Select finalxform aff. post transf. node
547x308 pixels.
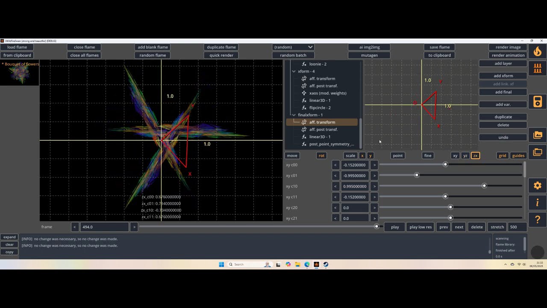tap(323, 130)
